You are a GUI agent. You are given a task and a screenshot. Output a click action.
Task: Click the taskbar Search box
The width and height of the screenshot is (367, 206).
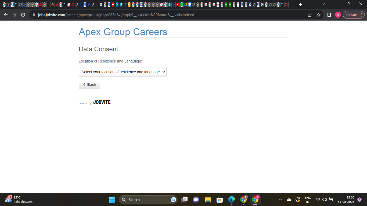point(148,200)
